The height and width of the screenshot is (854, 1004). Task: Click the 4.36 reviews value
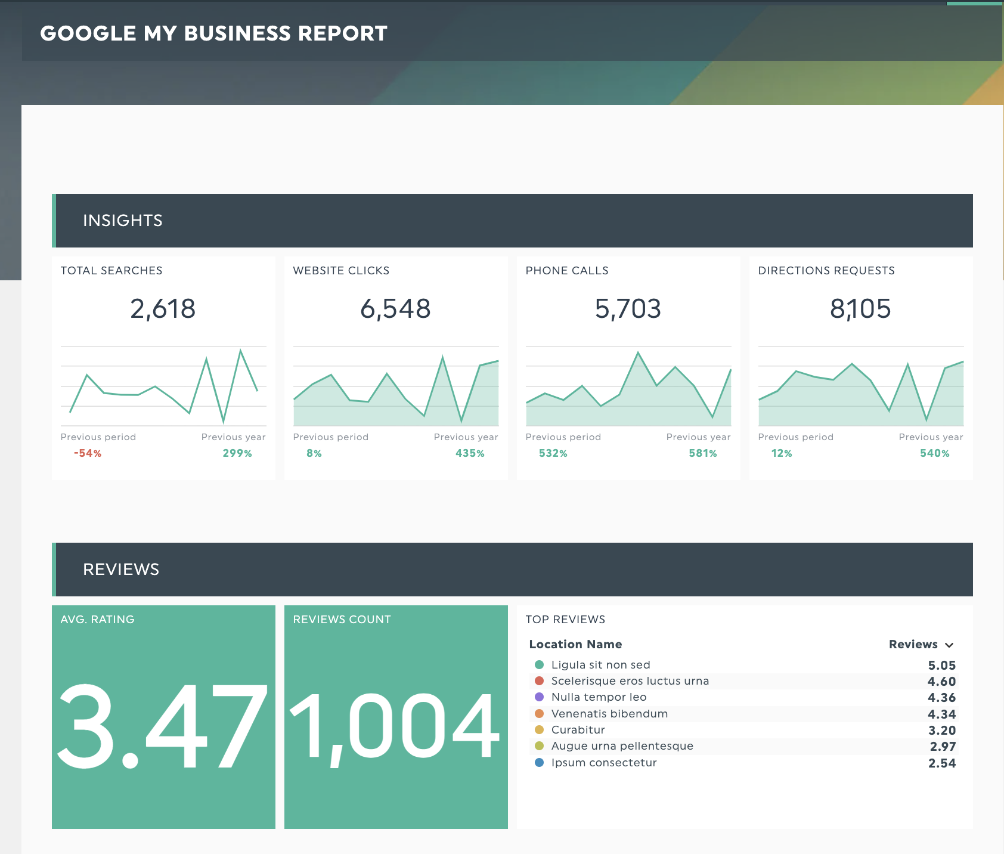[941, 697]
